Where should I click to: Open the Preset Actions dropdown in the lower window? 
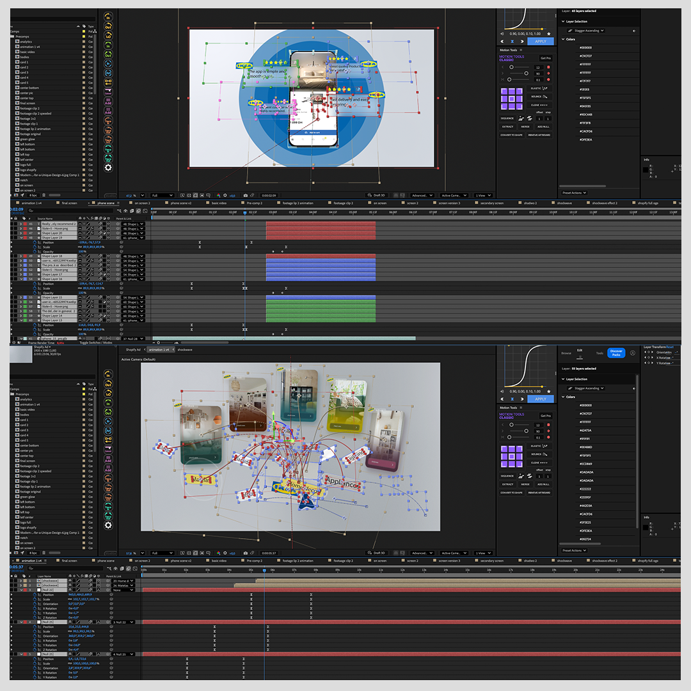click(574, 550)
